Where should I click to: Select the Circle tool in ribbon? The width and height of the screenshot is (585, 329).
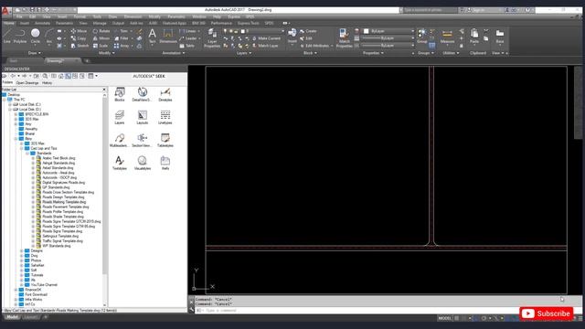coord(35,37)
